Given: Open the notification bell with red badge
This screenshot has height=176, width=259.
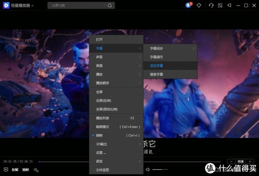Looking at the screenshot, I should point(189,5).
